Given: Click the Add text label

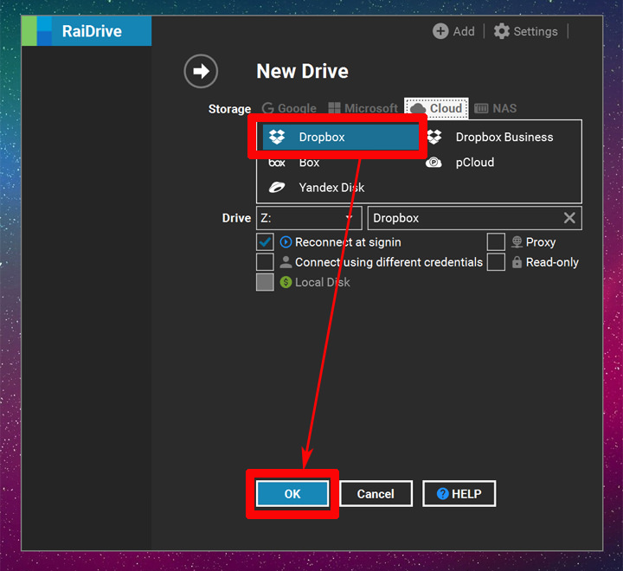Looking at the screenshot, I should 464,31.
